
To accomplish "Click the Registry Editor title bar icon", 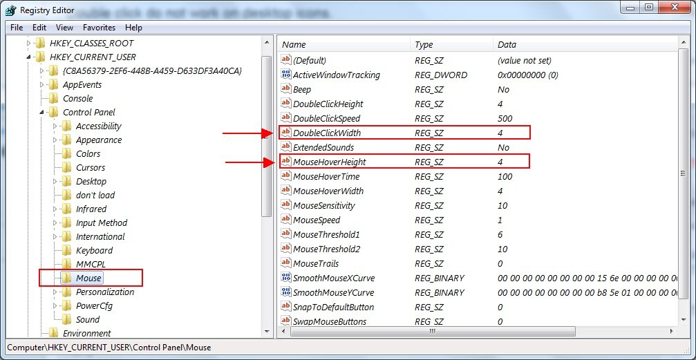I will [x=12, y=10].
